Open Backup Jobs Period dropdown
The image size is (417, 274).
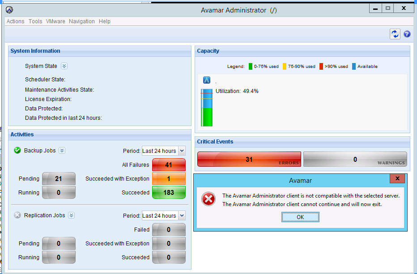tap(182, 151)
